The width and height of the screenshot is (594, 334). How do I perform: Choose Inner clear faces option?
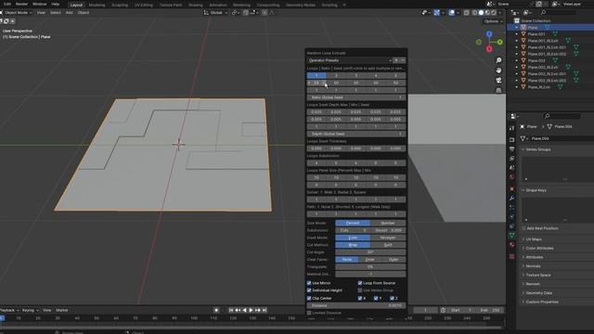(x=370, y=260)
